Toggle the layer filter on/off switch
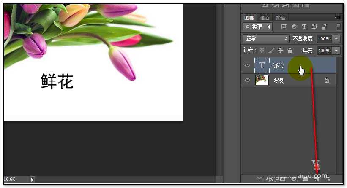347x188 pixels. point(339,27)
